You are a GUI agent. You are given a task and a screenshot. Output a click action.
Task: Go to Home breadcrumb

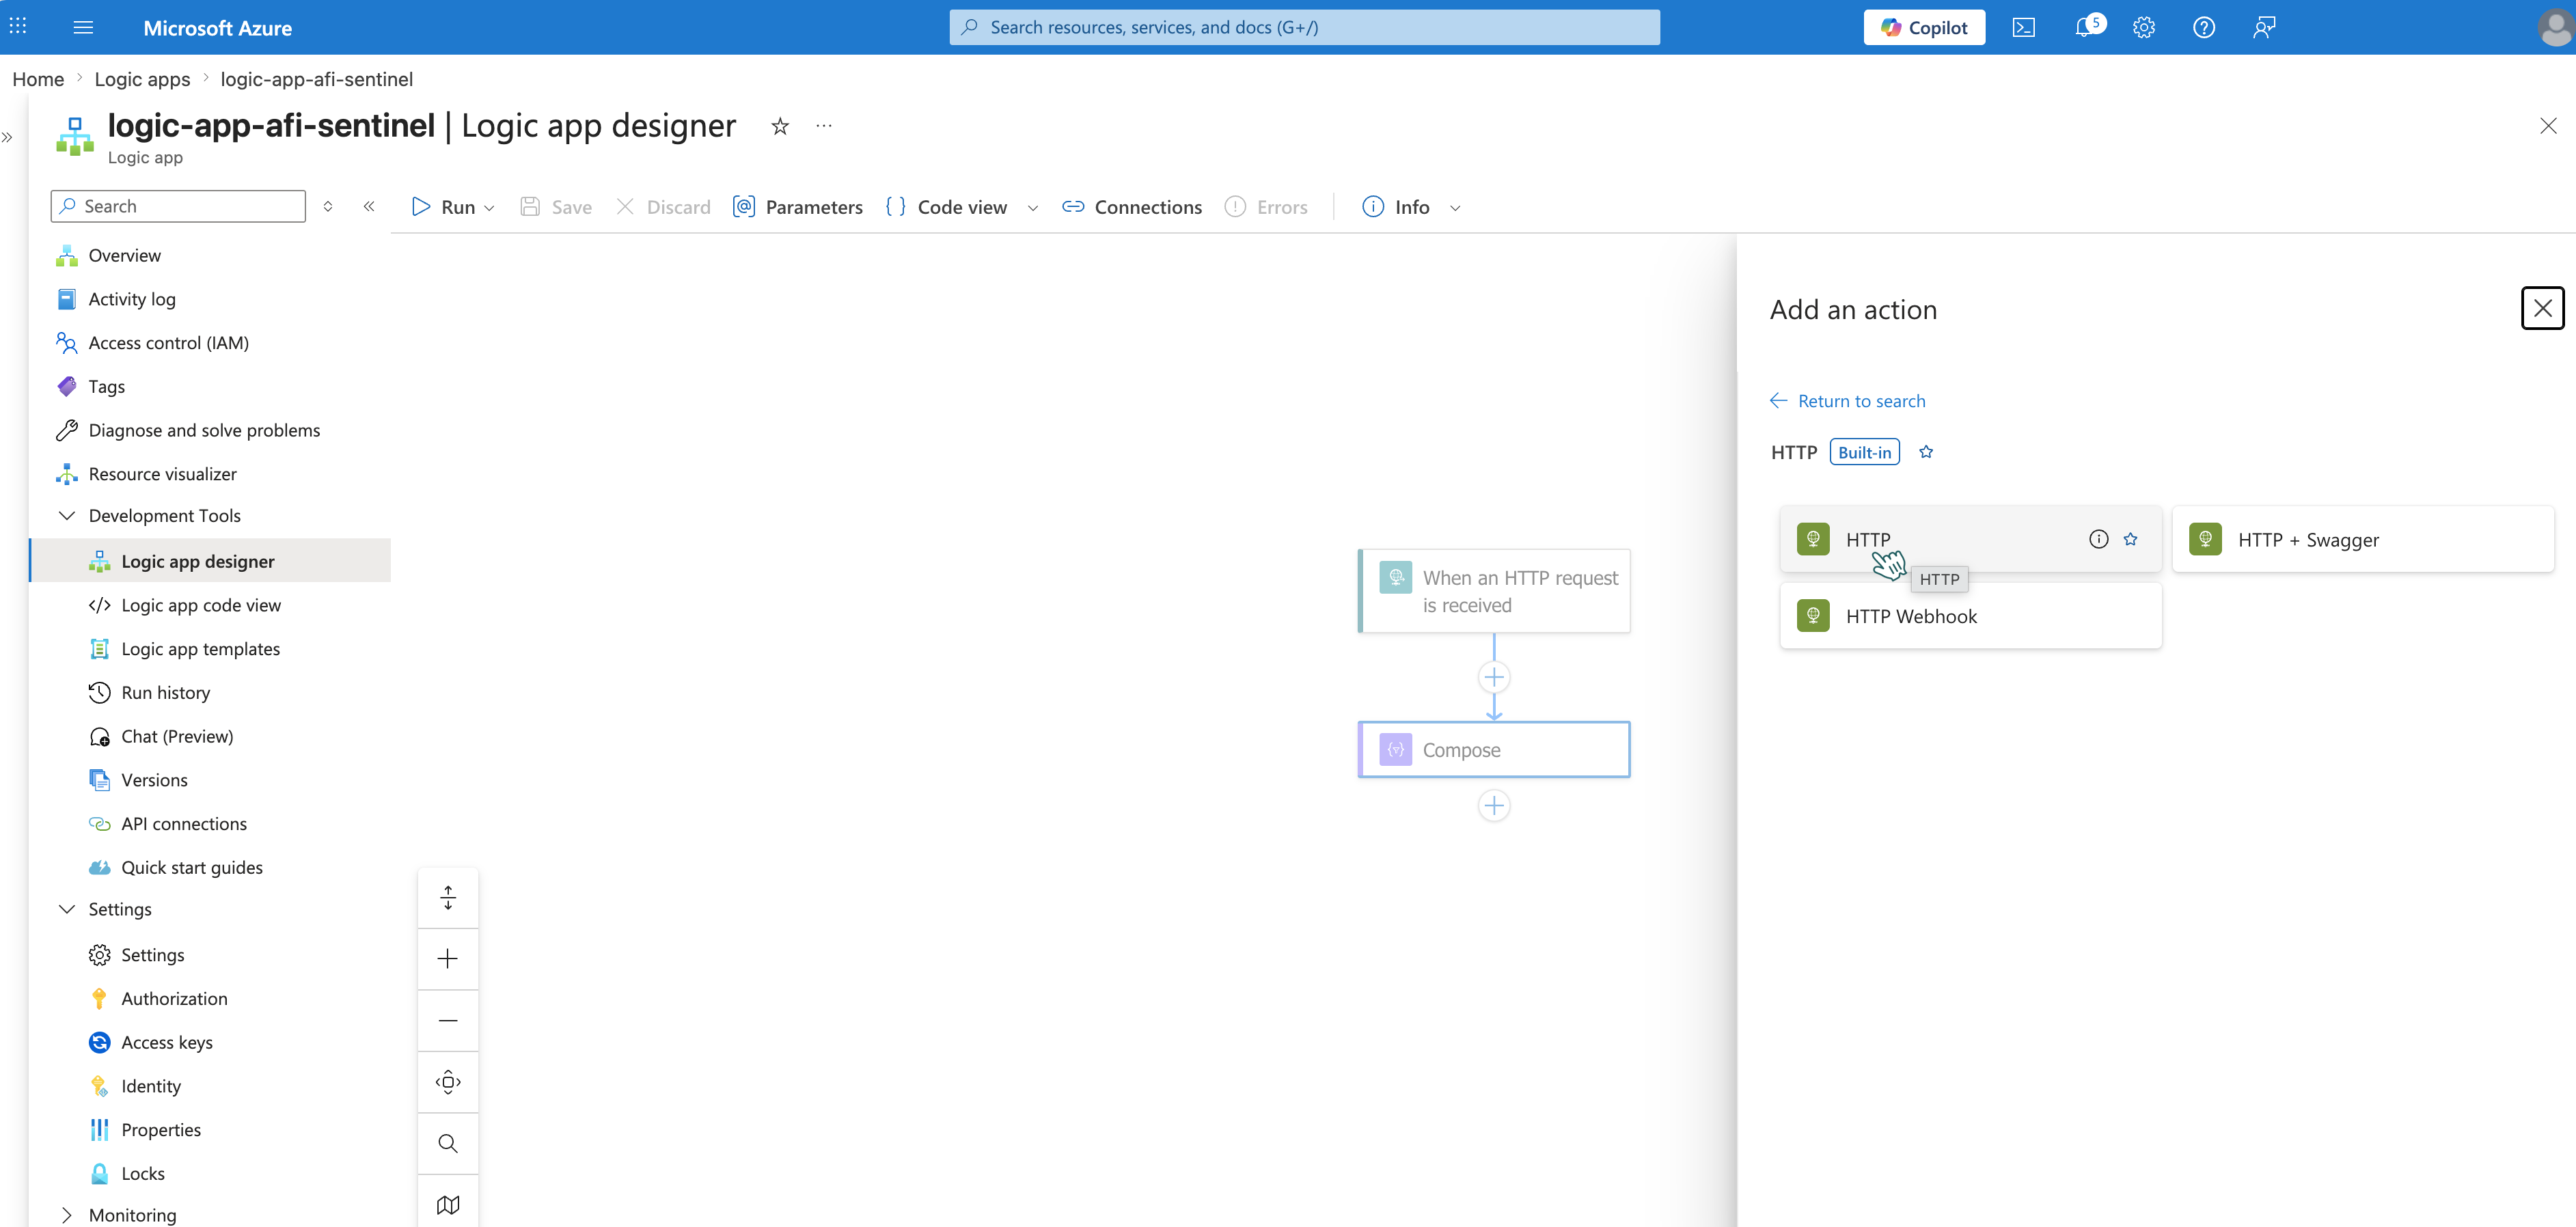click(38, 79)
